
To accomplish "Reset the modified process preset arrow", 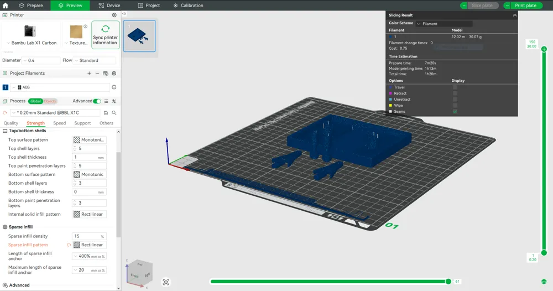I will pyautogui.click(x=5, y=113).
